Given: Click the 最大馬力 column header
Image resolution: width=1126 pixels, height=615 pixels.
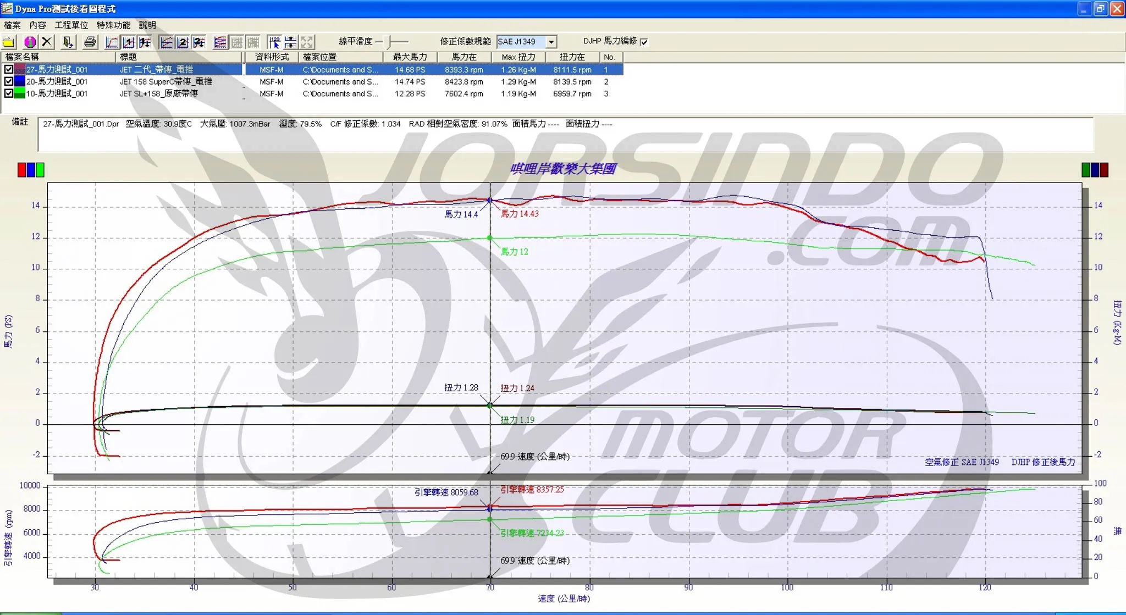Looking at the screenshot, I should pyautogui.click(x=410, y=57).
